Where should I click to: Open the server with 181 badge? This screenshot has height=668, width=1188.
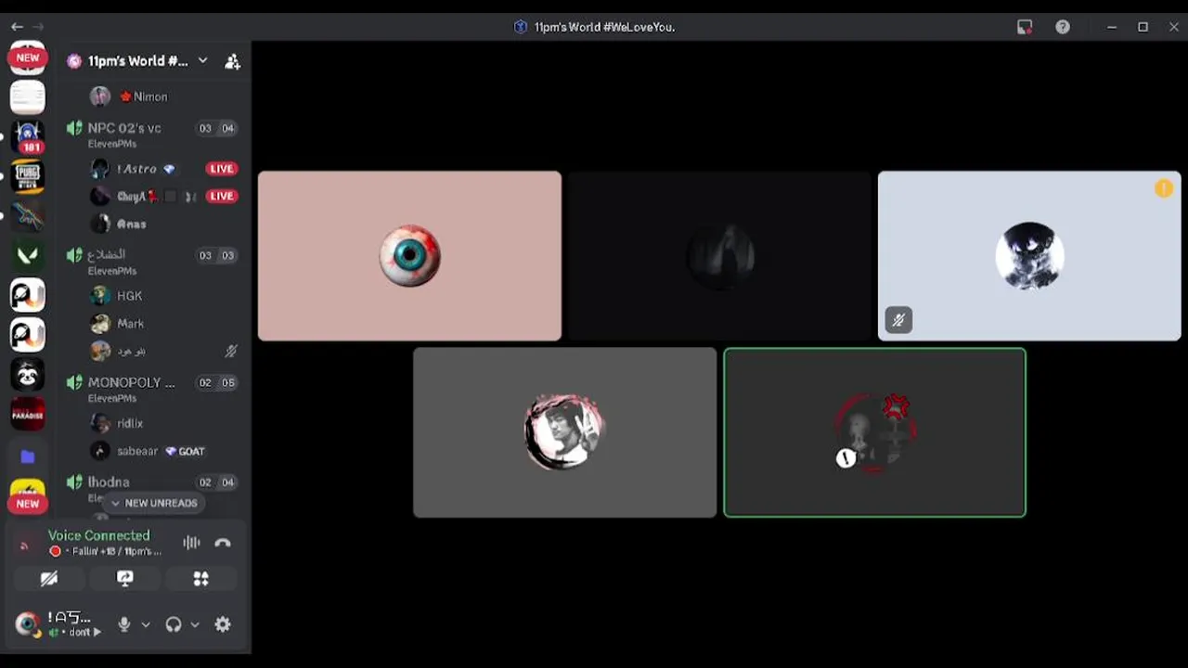(x=28, y=136)
